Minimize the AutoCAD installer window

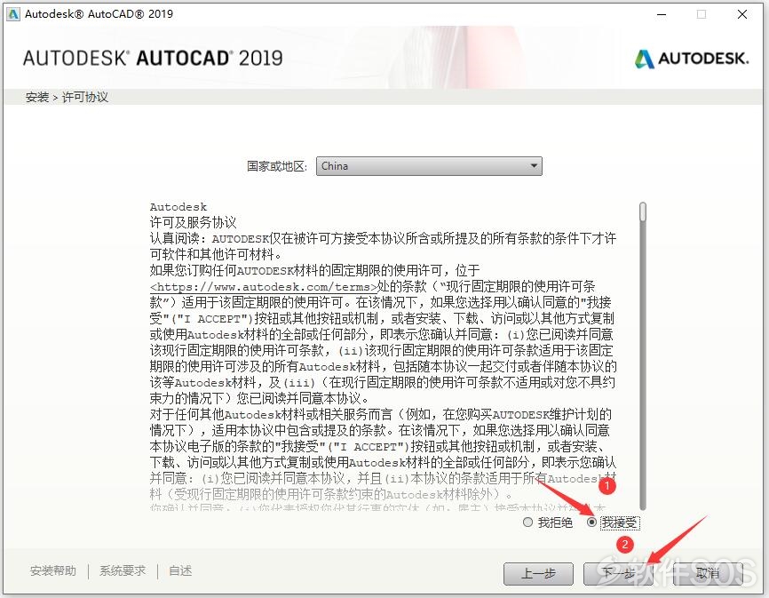tap(662, 14)
